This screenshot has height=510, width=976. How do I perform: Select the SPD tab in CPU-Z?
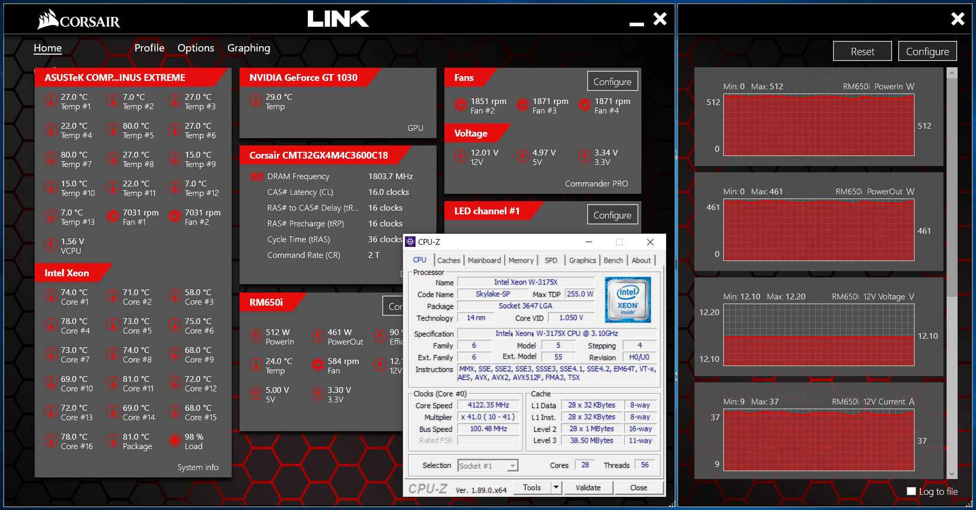[551, 260]
